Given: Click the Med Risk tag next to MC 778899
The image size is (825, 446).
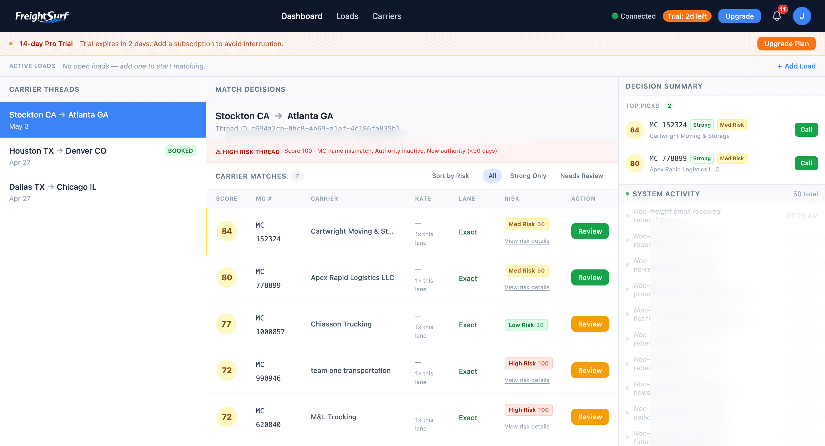Looking at the screenshot, I should (732, 158).
